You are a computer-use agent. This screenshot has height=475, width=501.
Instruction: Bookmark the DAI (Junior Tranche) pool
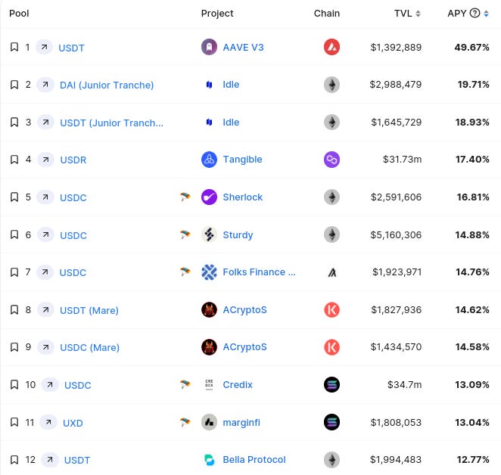click(14, 85)
